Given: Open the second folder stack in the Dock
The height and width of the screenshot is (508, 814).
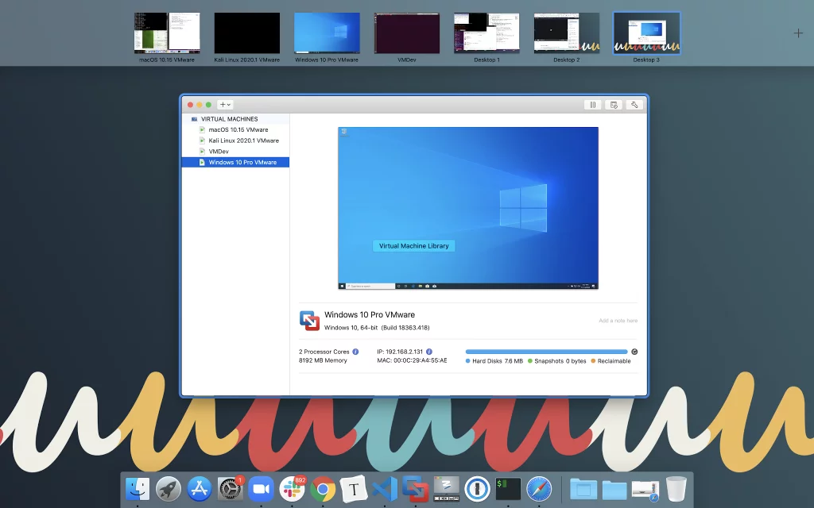Looking at the screenshot, I should tap(614, 489).
